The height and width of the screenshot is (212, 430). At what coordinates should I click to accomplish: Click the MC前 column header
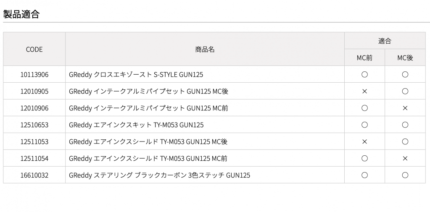[x=364, y=58]
